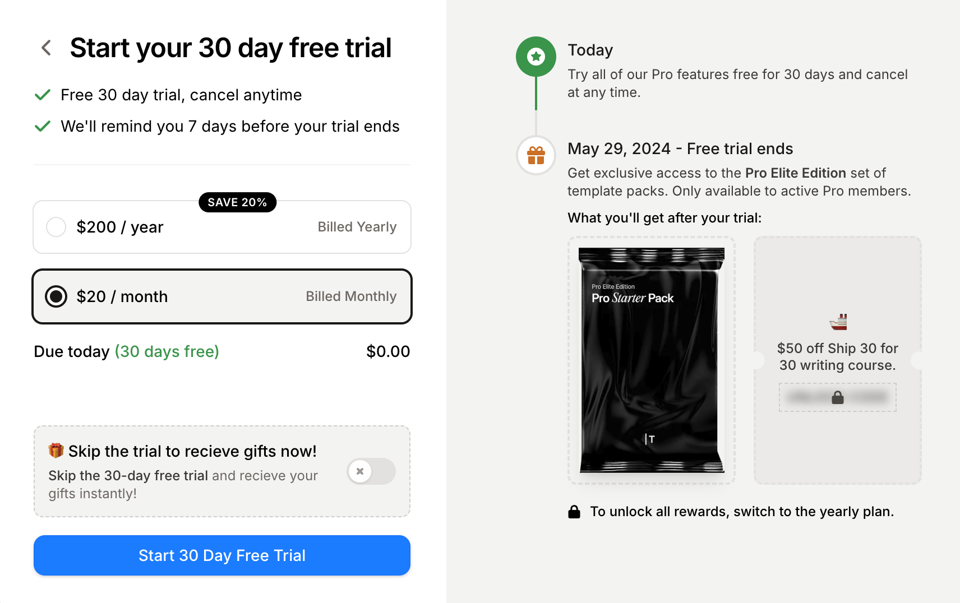Click the orange gift box timeline icon

[x=536, y=155]
